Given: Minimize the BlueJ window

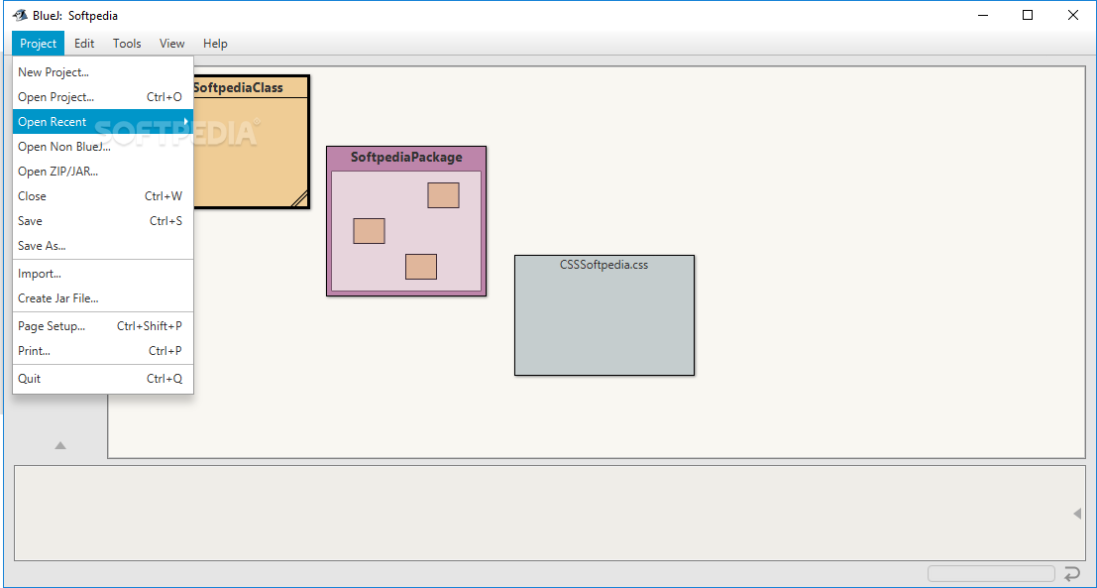Looking at the screenshot, I should tap(982, 16).
